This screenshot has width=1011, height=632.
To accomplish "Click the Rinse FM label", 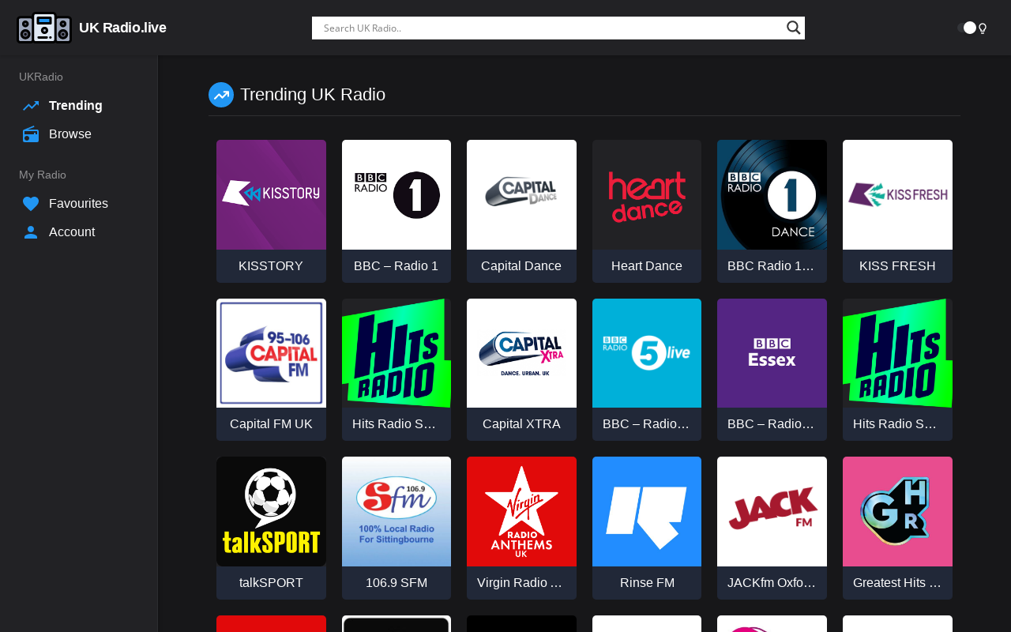I will click(647, 583).
